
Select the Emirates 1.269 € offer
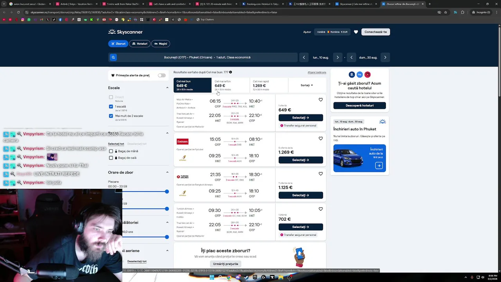pyautogui.click(x=301, y=160)
